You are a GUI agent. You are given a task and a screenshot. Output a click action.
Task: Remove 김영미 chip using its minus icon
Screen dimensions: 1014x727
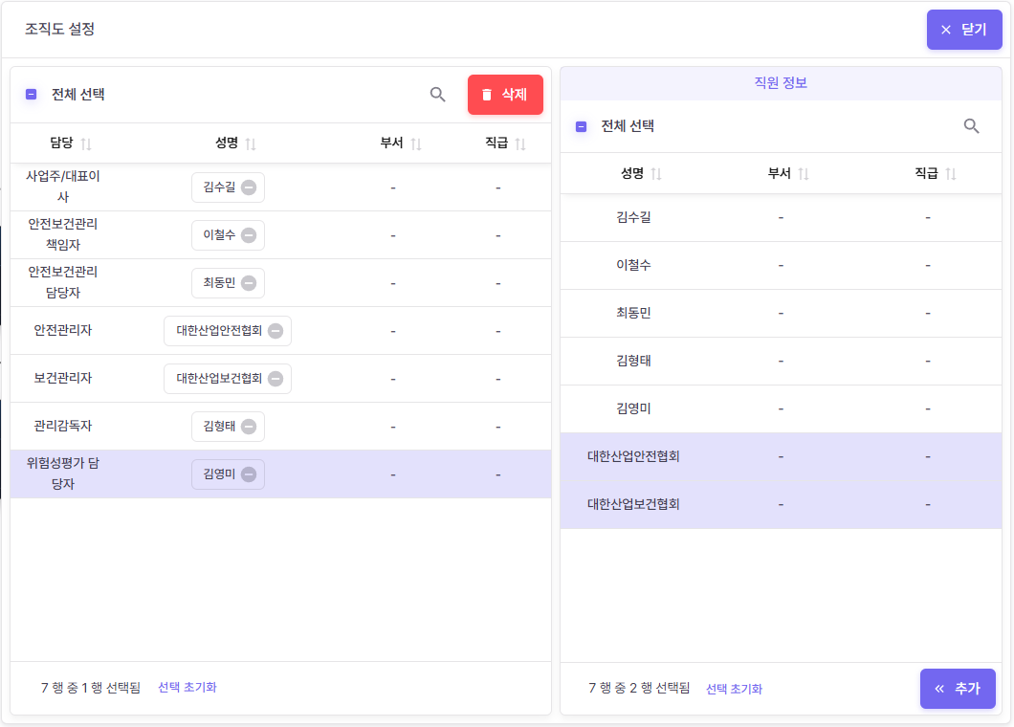click(x=248, y=474)
